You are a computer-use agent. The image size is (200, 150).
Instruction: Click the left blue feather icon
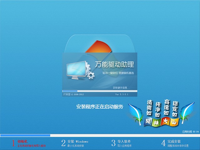pyautogui.click(x=135, y=114)
